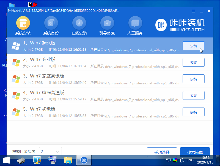
Task: Click the 人工服务 chat bubble icon
Action: [x=135, y=23]
